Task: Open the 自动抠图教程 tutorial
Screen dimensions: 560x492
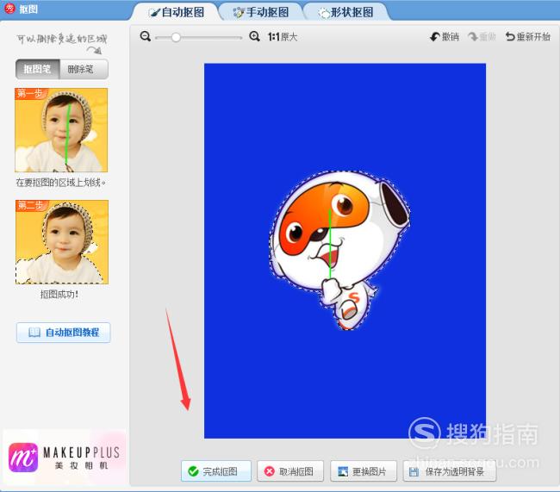Action: 63,333
